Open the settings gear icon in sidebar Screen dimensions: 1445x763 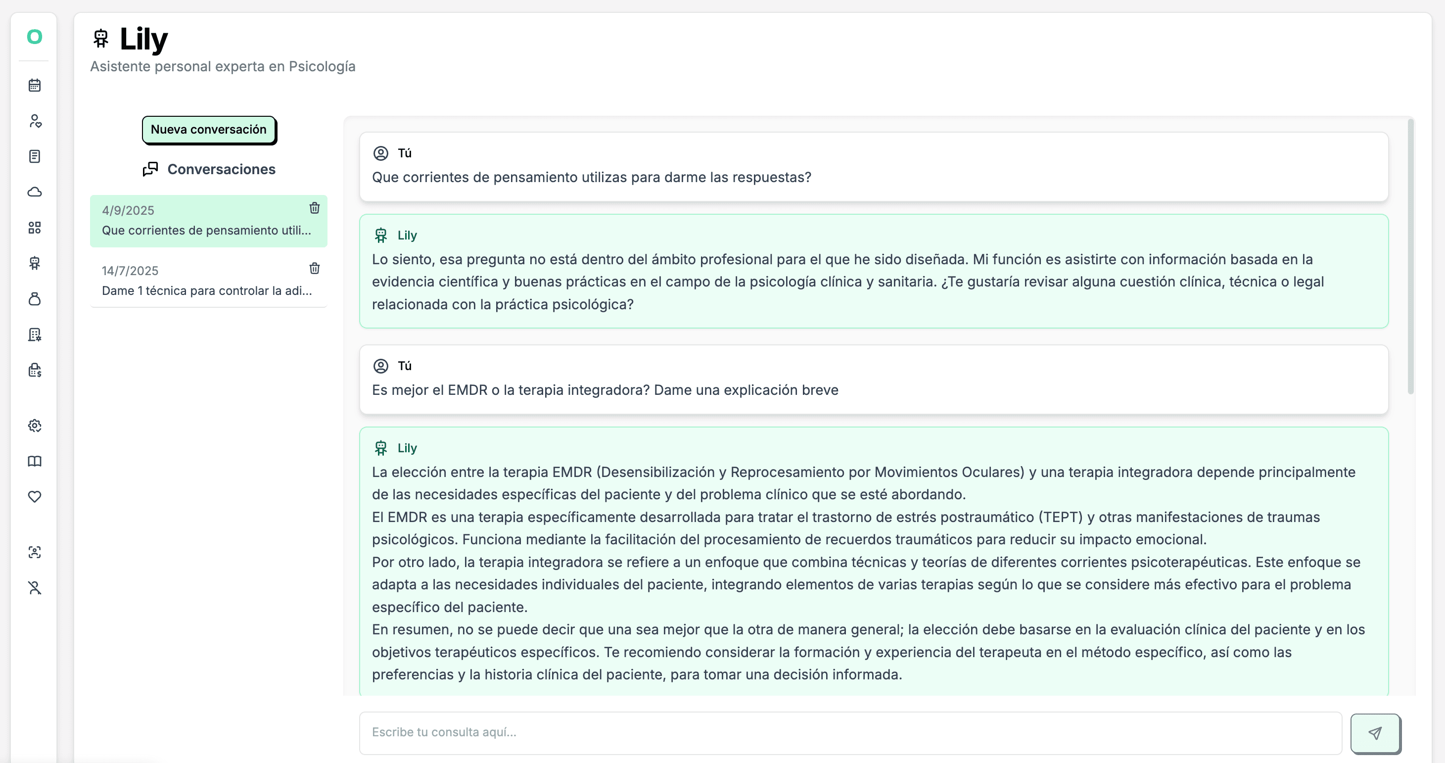(34, 425)
